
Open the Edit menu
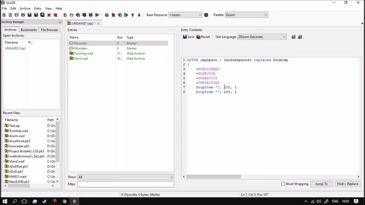13,9
